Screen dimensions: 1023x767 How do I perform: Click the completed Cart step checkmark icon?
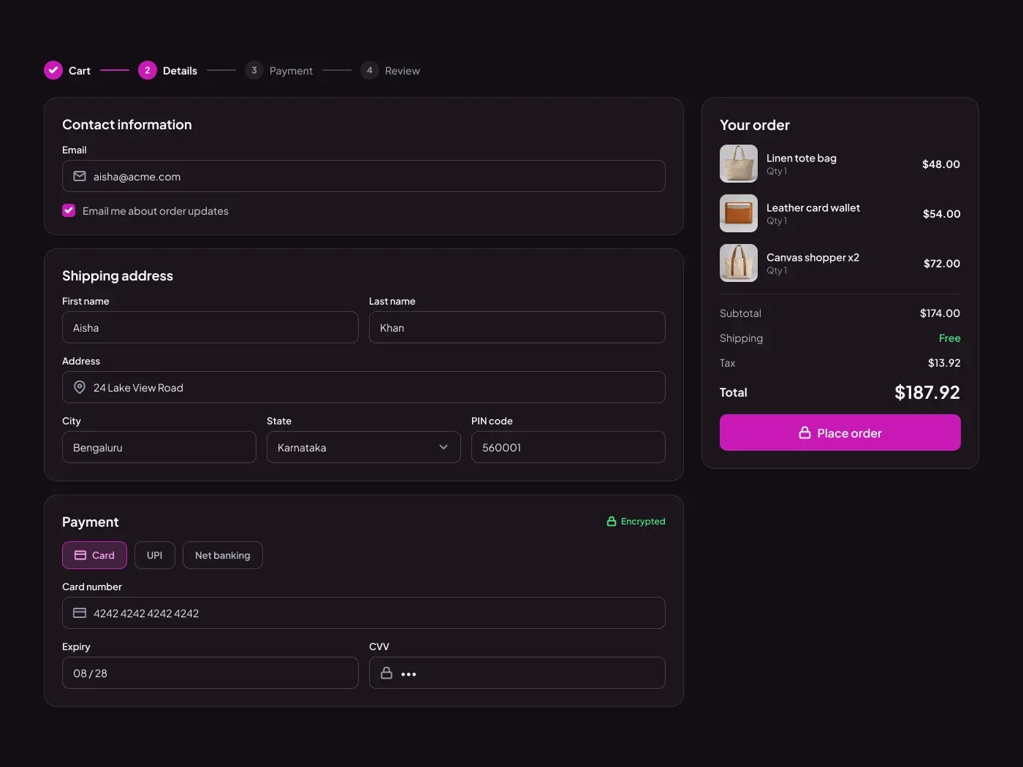53,70
